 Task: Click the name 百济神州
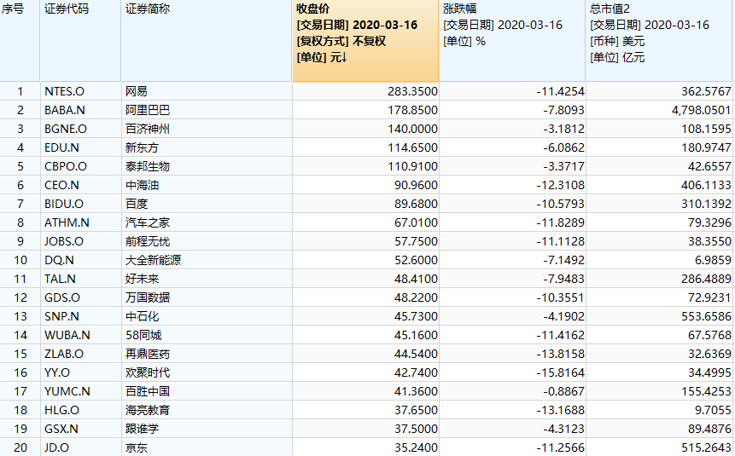point(148,129)
